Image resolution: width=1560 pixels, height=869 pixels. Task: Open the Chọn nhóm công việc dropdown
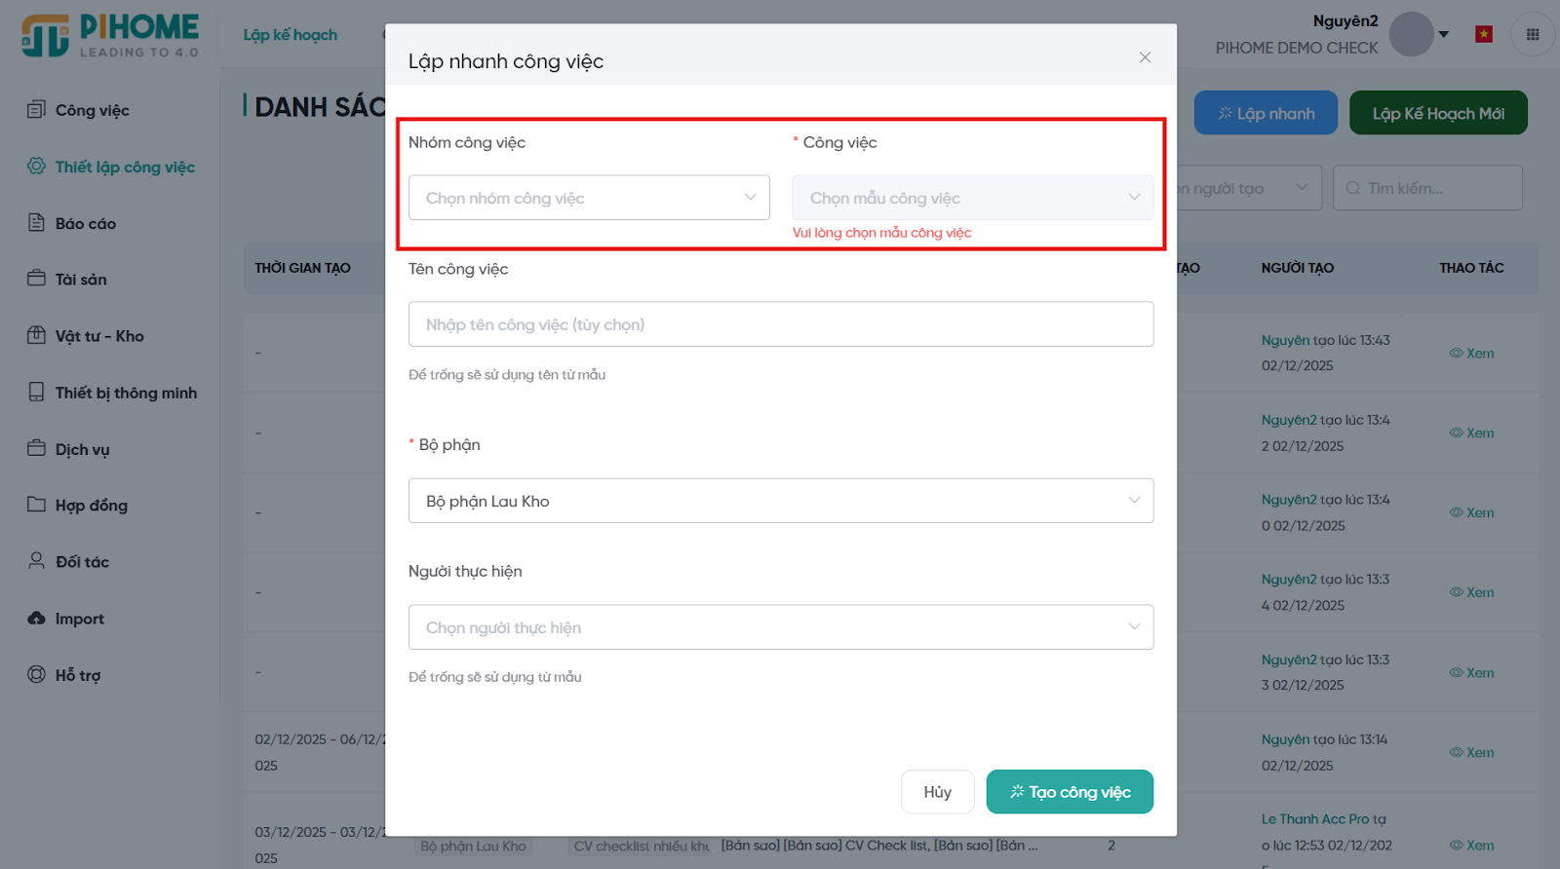coord(588,198)
